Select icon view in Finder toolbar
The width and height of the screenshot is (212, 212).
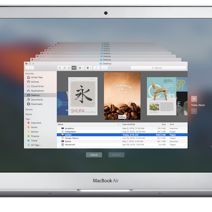pos(60,68)
